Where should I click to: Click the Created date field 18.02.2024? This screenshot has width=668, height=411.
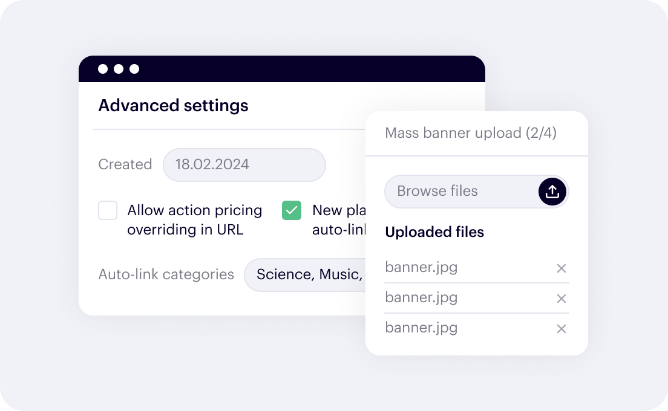pyautogui.click(x=244, y=164)
